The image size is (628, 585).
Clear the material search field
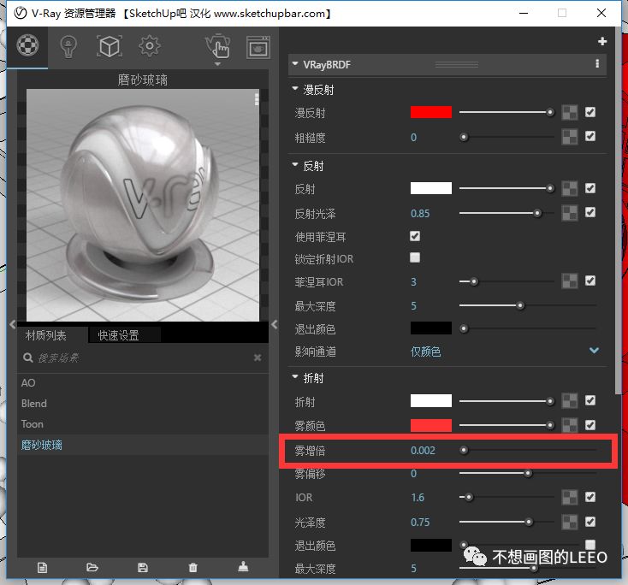[x=258, y=357]
